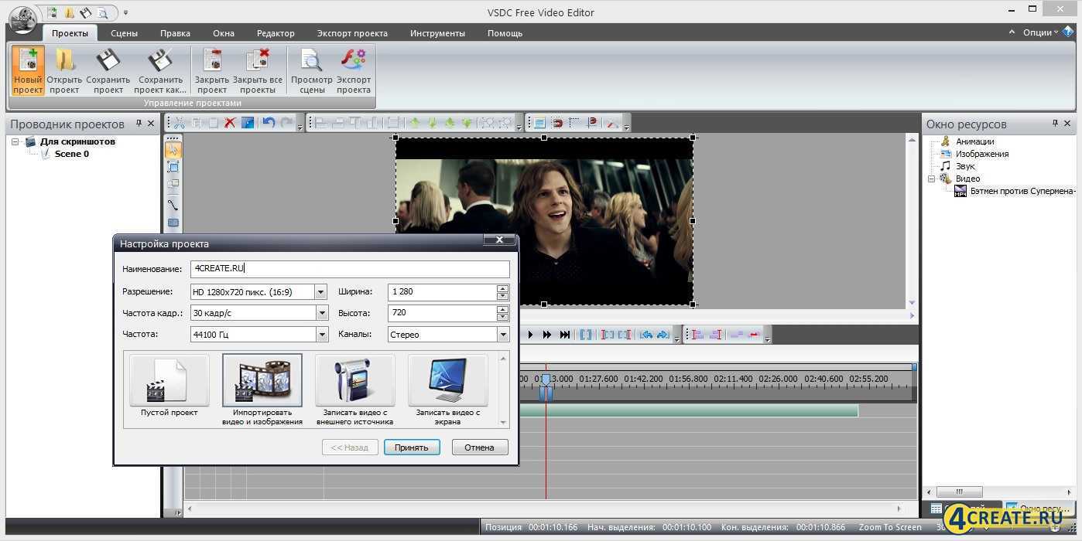Open the Помощь ribbon tab
The height and width of the screenshot is (541, 1082).
[505, 33]
